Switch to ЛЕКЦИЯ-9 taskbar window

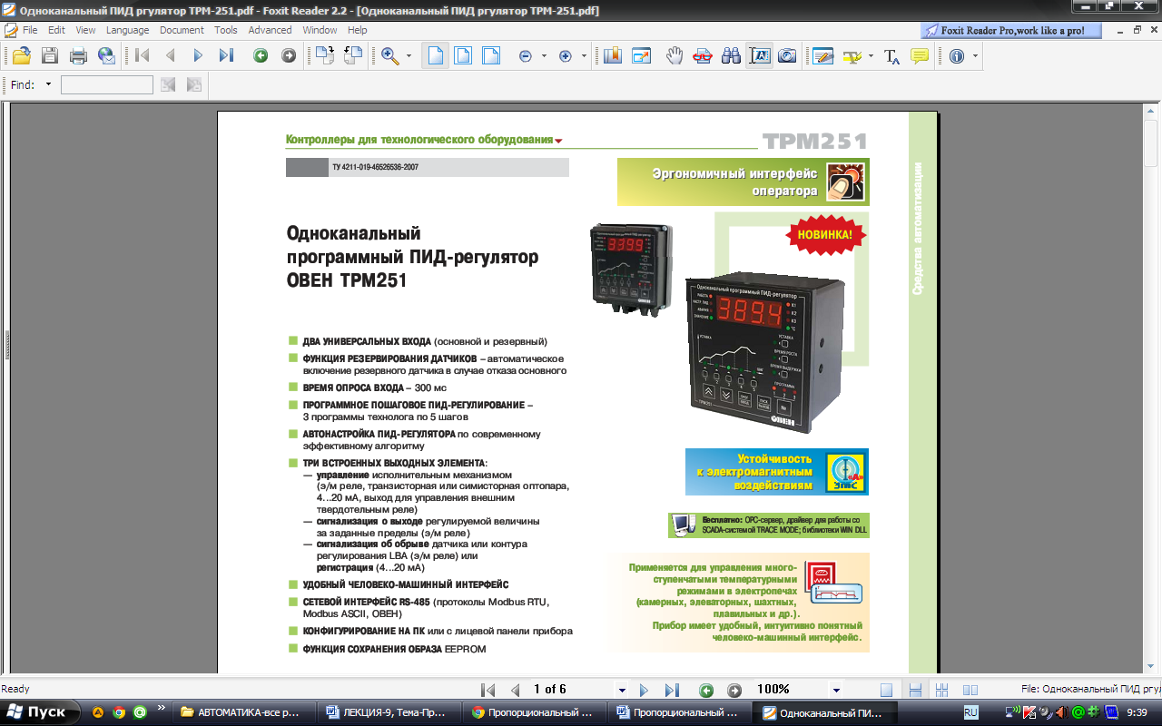pos(389,712)
